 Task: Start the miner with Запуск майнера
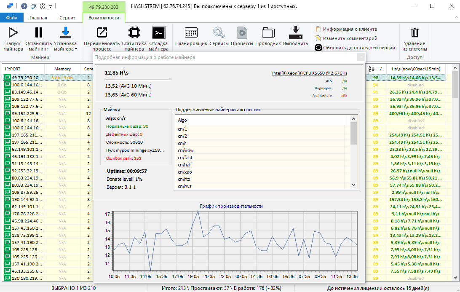click(x=13, y=39)
